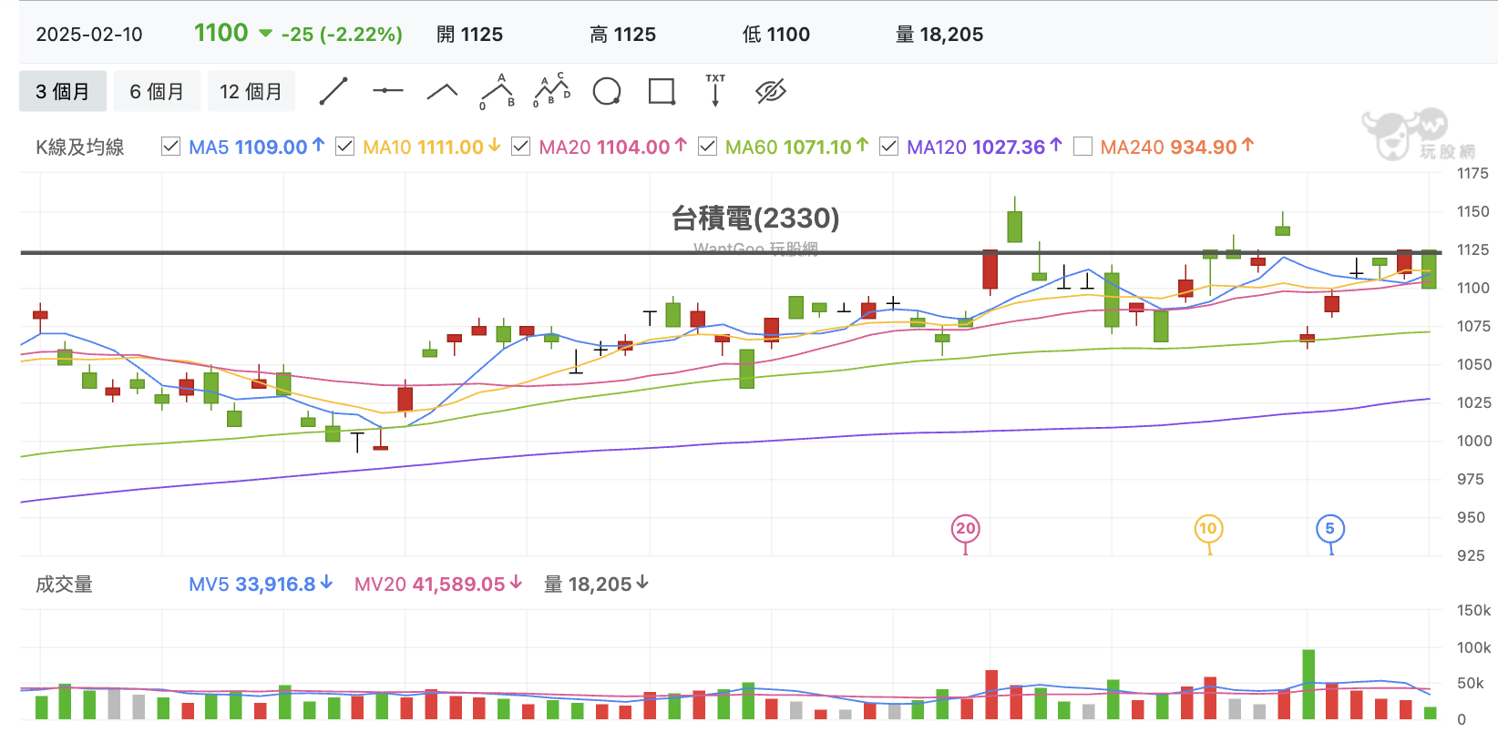The image size is (1498, 732).
Task: Switch to the 3 個月 range tab
Action: (63, 91)
